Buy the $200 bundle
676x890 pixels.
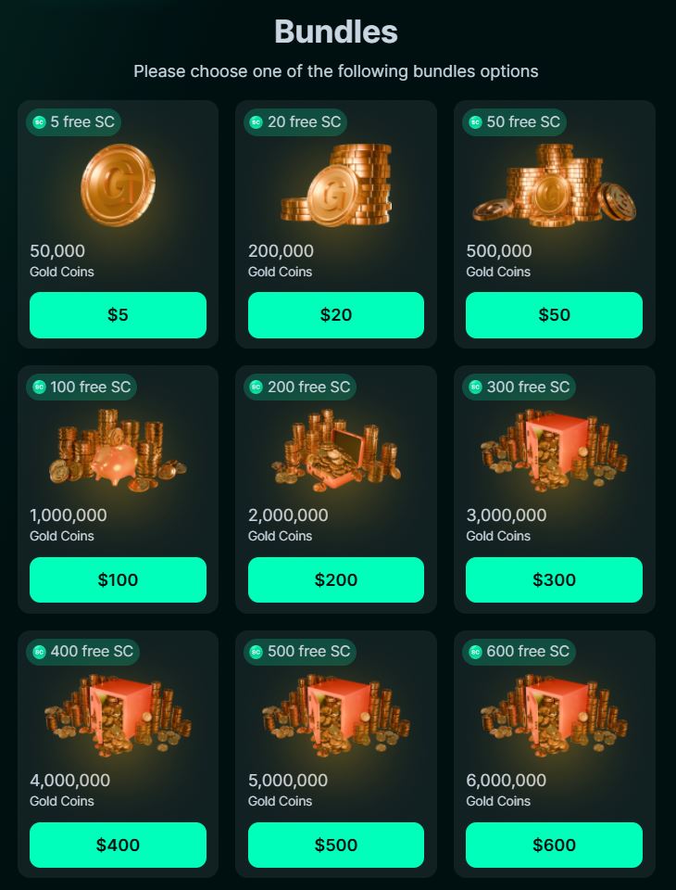pyautogui.click(x=336, y=579)
